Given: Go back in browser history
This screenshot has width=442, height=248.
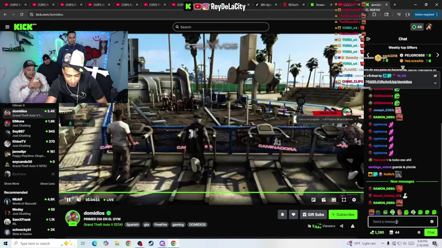Looking at the screenshot, I should click(x=5, y=14).
